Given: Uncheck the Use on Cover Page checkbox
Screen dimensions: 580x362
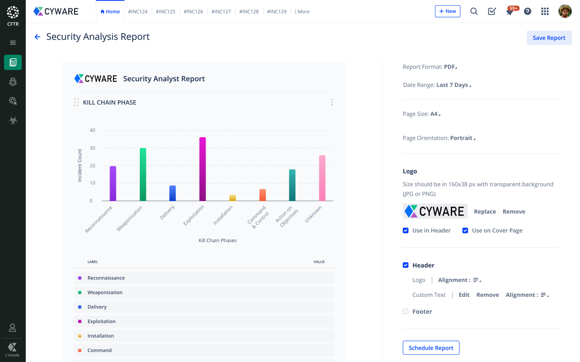Looking at the screenshot, I should tap(465, 231).
